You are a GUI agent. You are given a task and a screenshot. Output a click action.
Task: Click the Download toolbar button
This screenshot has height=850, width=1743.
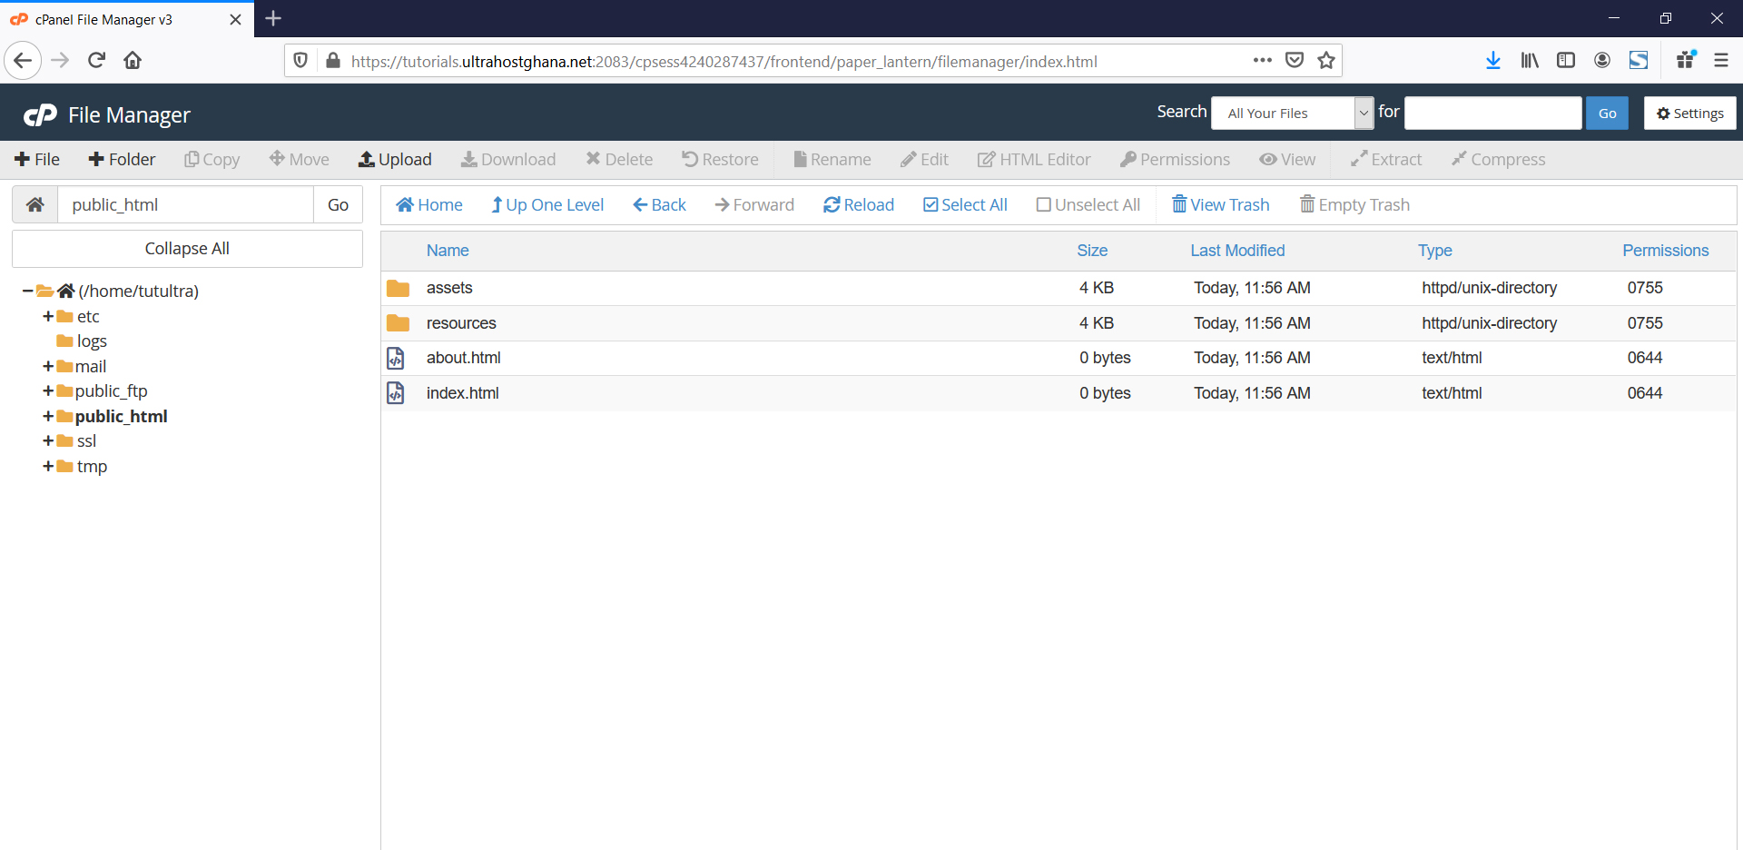pyautogui.click(x=508, y=159)
